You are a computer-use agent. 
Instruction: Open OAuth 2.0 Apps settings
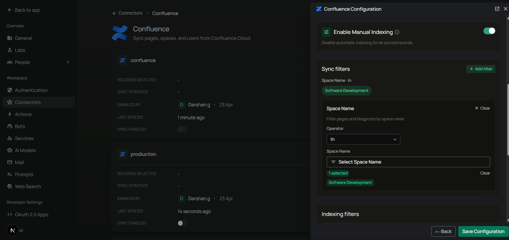coord(39,214)
